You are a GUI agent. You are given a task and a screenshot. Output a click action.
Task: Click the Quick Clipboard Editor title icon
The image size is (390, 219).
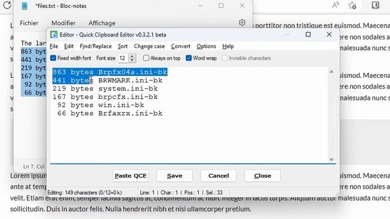pyautogui.click(x=54, y=35)
